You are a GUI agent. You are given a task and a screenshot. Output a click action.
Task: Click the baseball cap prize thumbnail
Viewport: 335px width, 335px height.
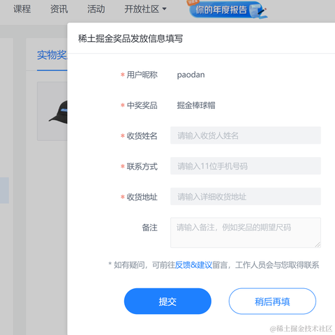pos(52,111)
